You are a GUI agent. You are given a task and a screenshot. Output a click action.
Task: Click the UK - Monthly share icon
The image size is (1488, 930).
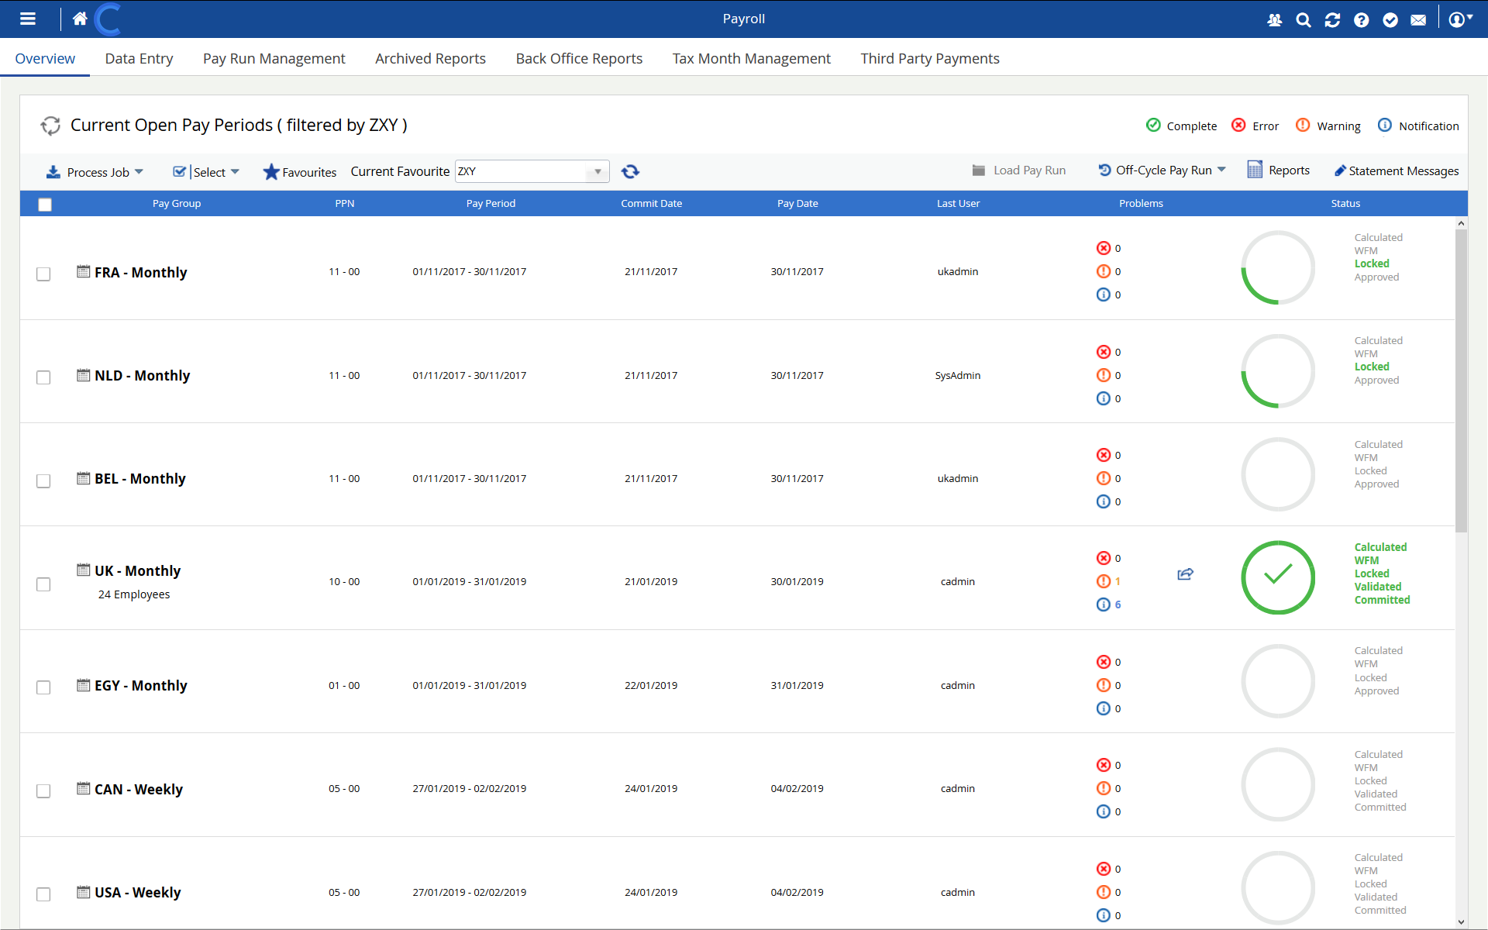pos(1185,574)
